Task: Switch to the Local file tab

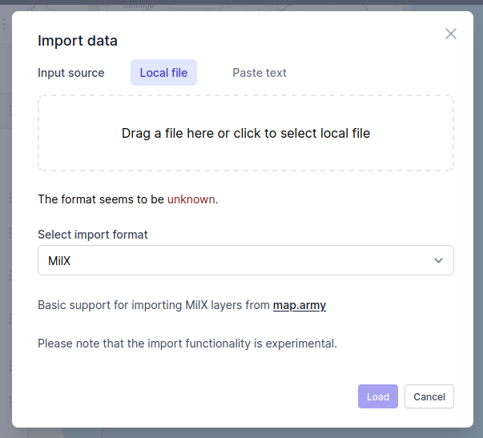Action: tap(163, 73)
